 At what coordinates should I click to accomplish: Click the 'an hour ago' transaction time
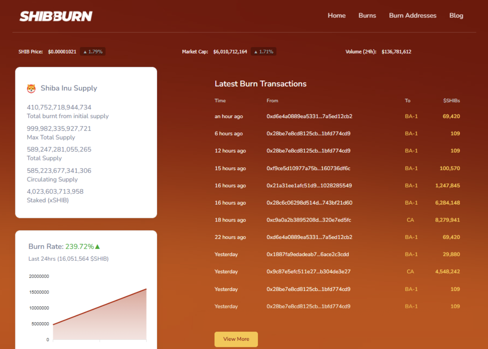pos(229,116)
